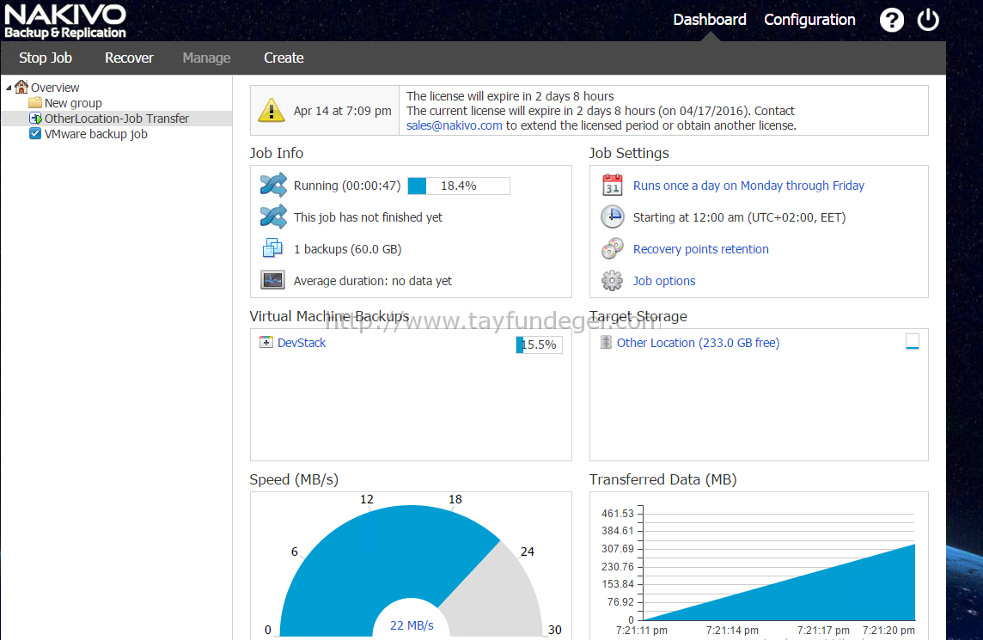The image size is (983, 640).
Task: Select Overview in the tree
Action: pos(55,88)
